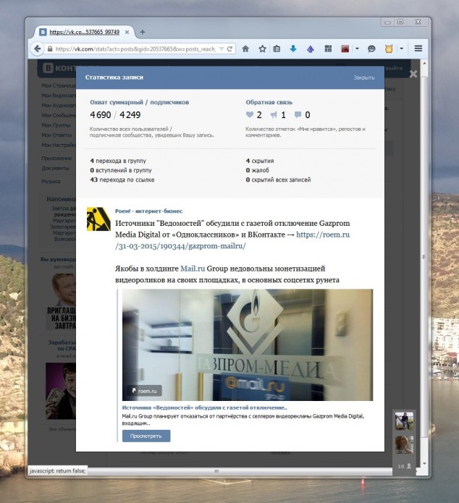
Task: Bookmark this page with the star icon
Action: coord(262,48)
